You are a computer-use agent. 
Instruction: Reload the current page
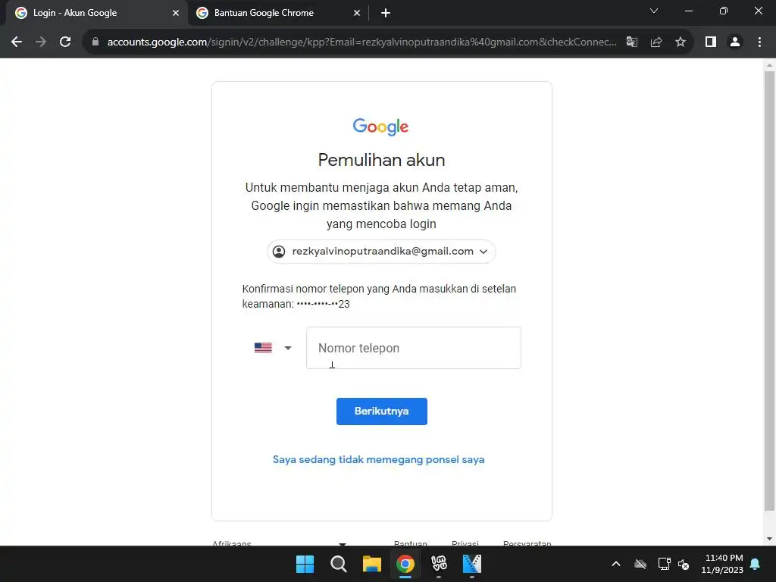(x=65, y=42)
